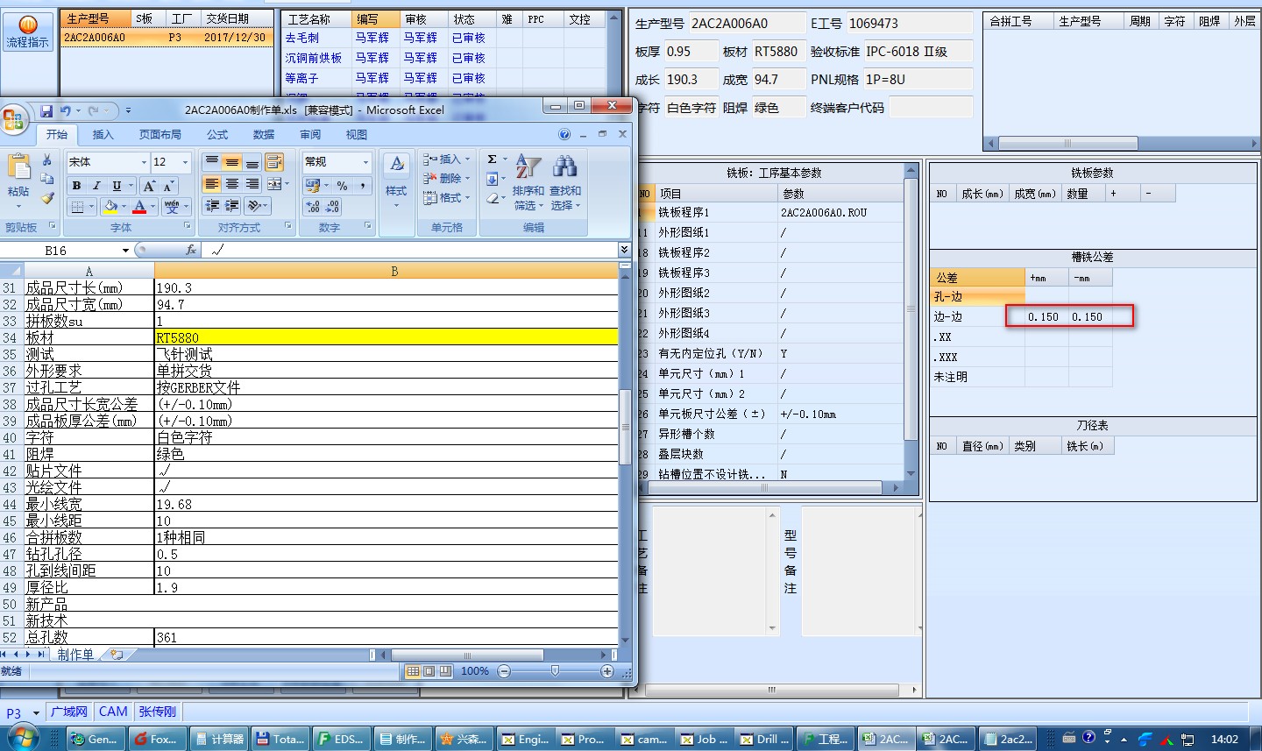The height and width of the screenshot is (751, 1262).
Task: Open the P3 dropdown in bottom bar
Action: click(x=36, y=713)
